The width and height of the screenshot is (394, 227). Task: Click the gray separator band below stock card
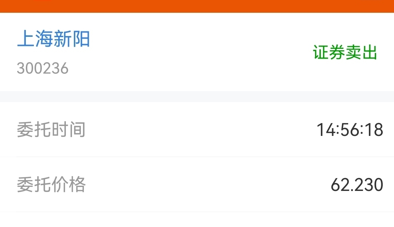197,97
